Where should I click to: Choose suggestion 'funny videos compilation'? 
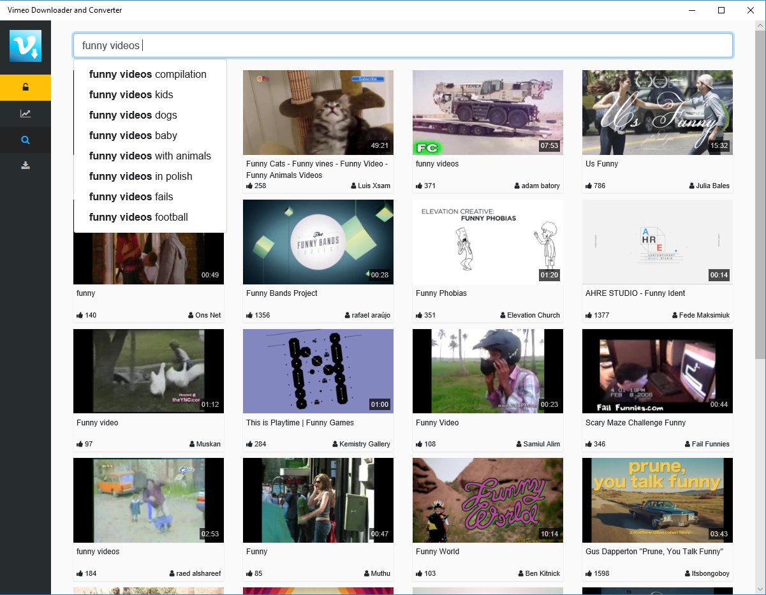(x=148, y=74)
